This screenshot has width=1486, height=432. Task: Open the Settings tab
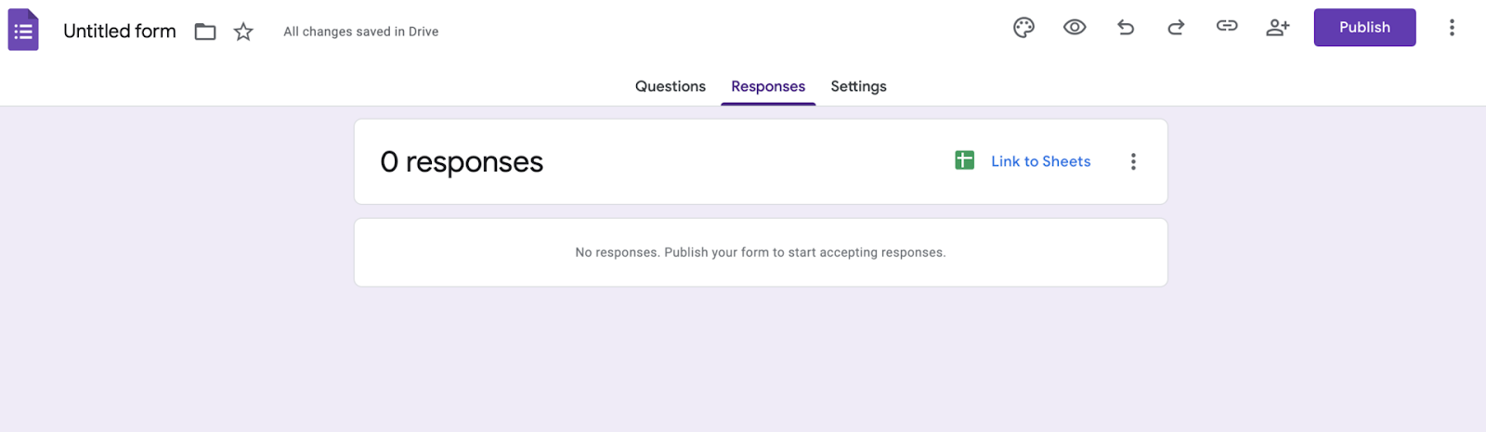(x=858, y=86)
